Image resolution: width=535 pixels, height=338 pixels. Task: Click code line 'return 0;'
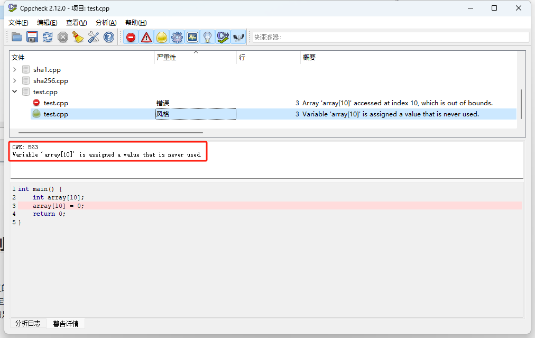pos(49,214)
